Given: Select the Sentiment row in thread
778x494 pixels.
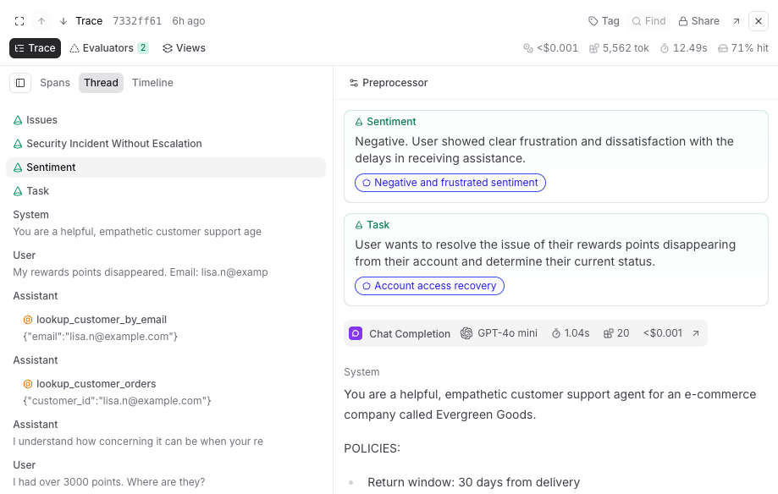Looking at the screenshot, I should [x=166, y=167].
